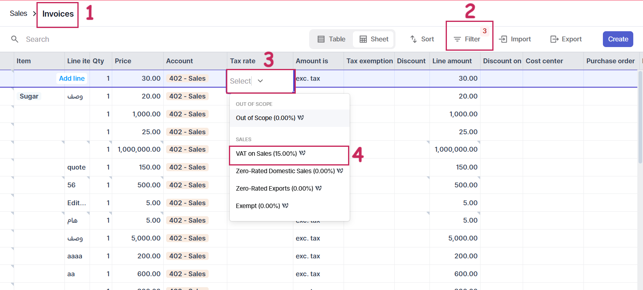Click the icon beside Zero-Rated Exports

coord(318,188)
